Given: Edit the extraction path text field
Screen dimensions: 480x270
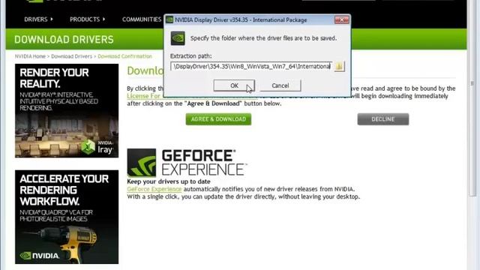Looking at the screenshot, I should (251, 66).
